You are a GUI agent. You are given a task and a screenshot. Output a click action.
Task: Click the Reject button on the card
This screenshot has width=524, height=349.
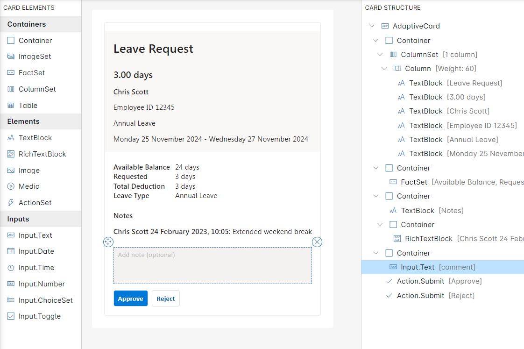166,299
